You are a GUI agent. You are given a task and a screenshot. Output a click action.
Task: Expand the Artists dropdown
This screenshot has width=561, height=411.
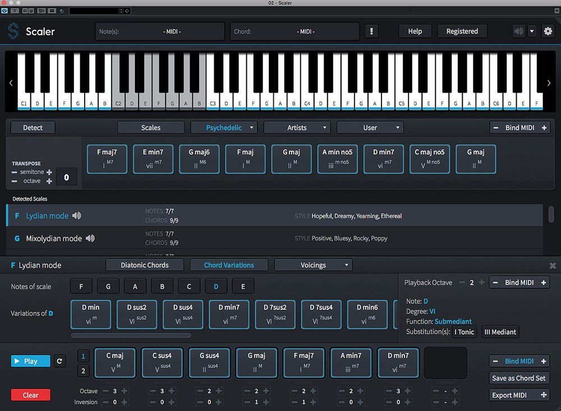coord(297,127)
